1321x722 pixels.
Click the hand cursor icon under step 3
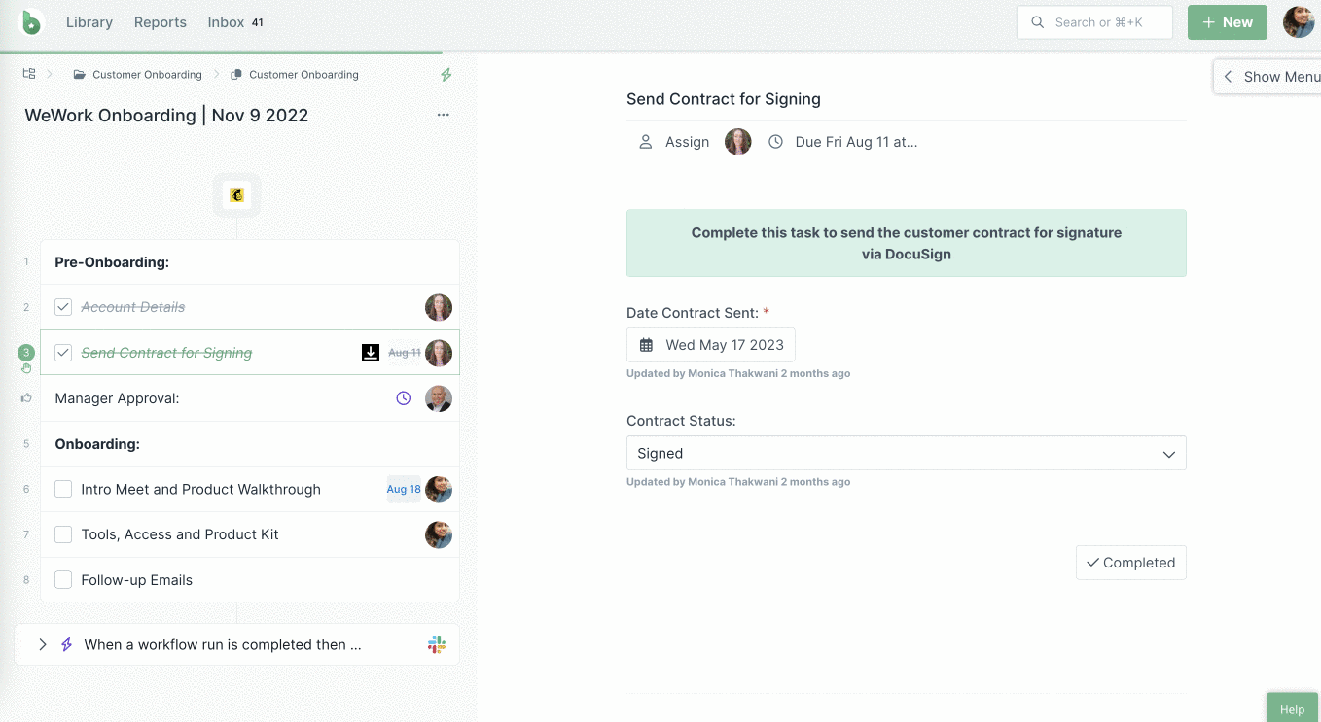[x=26, y=368]
